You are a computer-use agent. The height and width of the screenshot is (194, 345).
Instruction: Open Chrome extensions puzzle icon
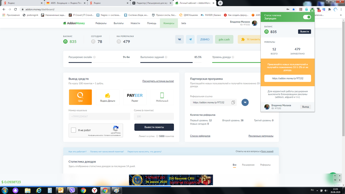(x=329, y=9)
